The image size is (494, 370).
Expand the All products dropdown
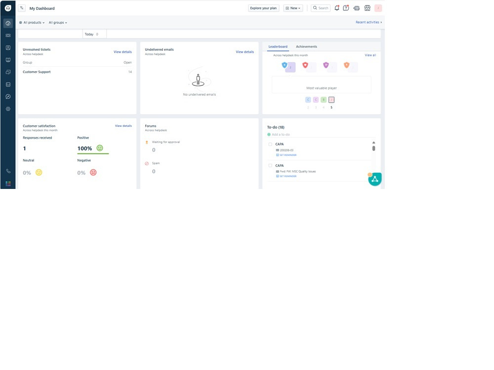(x=32, y=23)
